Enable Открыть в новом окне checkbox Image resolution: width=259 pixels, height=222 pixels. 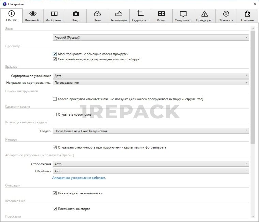[55, 114]
